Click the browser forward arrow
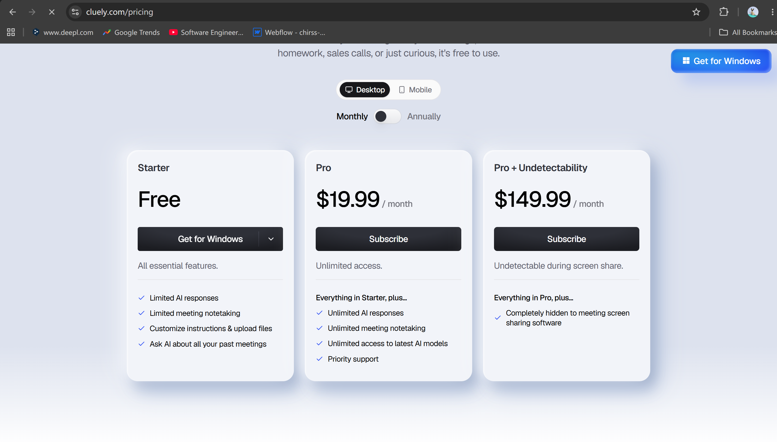The height and width of the screenshot is (442, 777). pos(32,12)
